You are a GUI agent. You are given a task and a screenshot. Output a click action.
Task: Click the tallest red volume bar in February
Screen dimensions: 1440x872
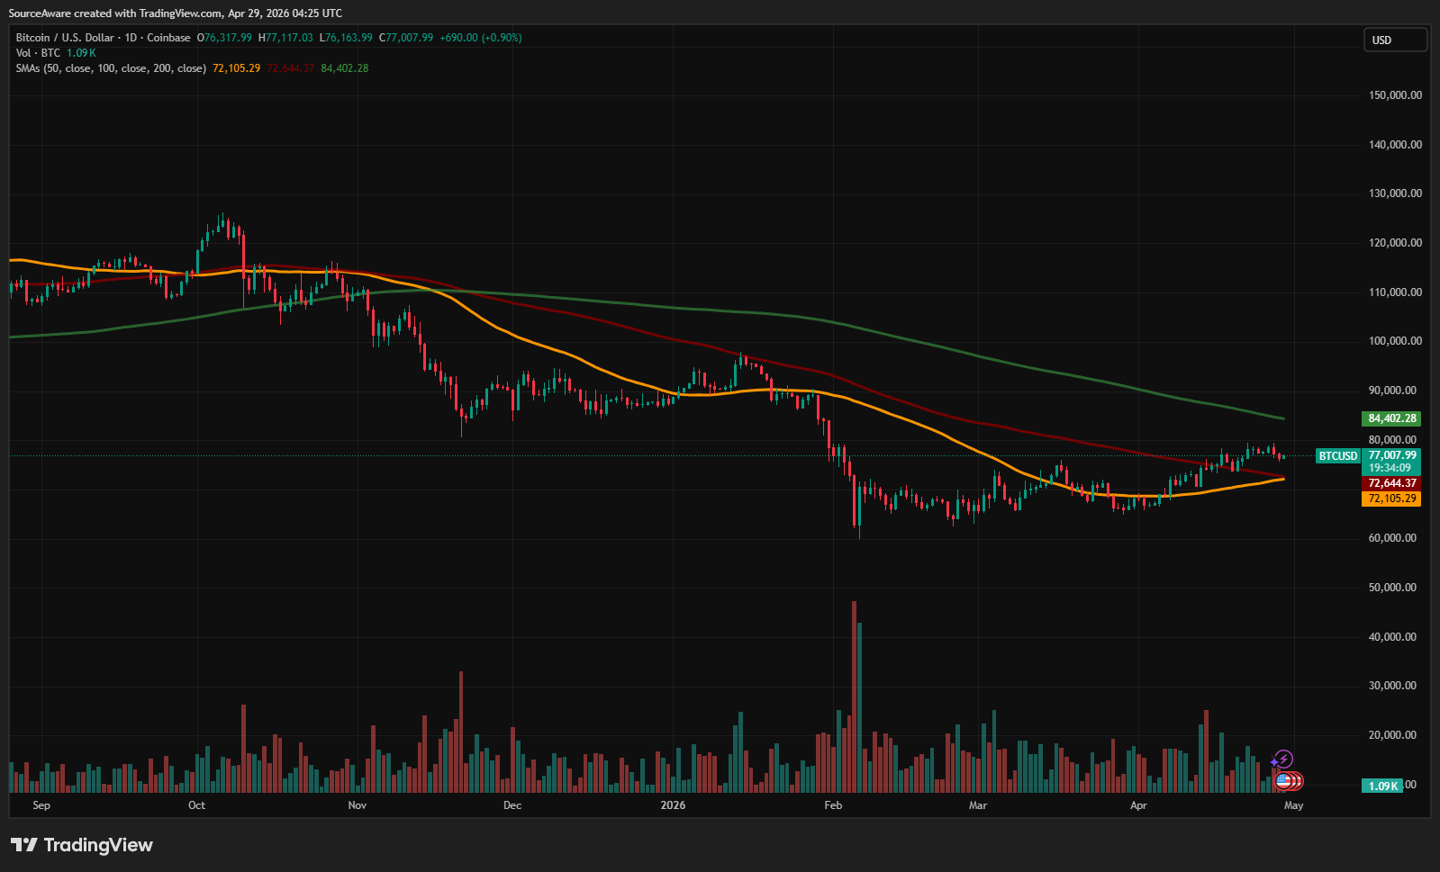pyautogui.click(x=854, y=697)
